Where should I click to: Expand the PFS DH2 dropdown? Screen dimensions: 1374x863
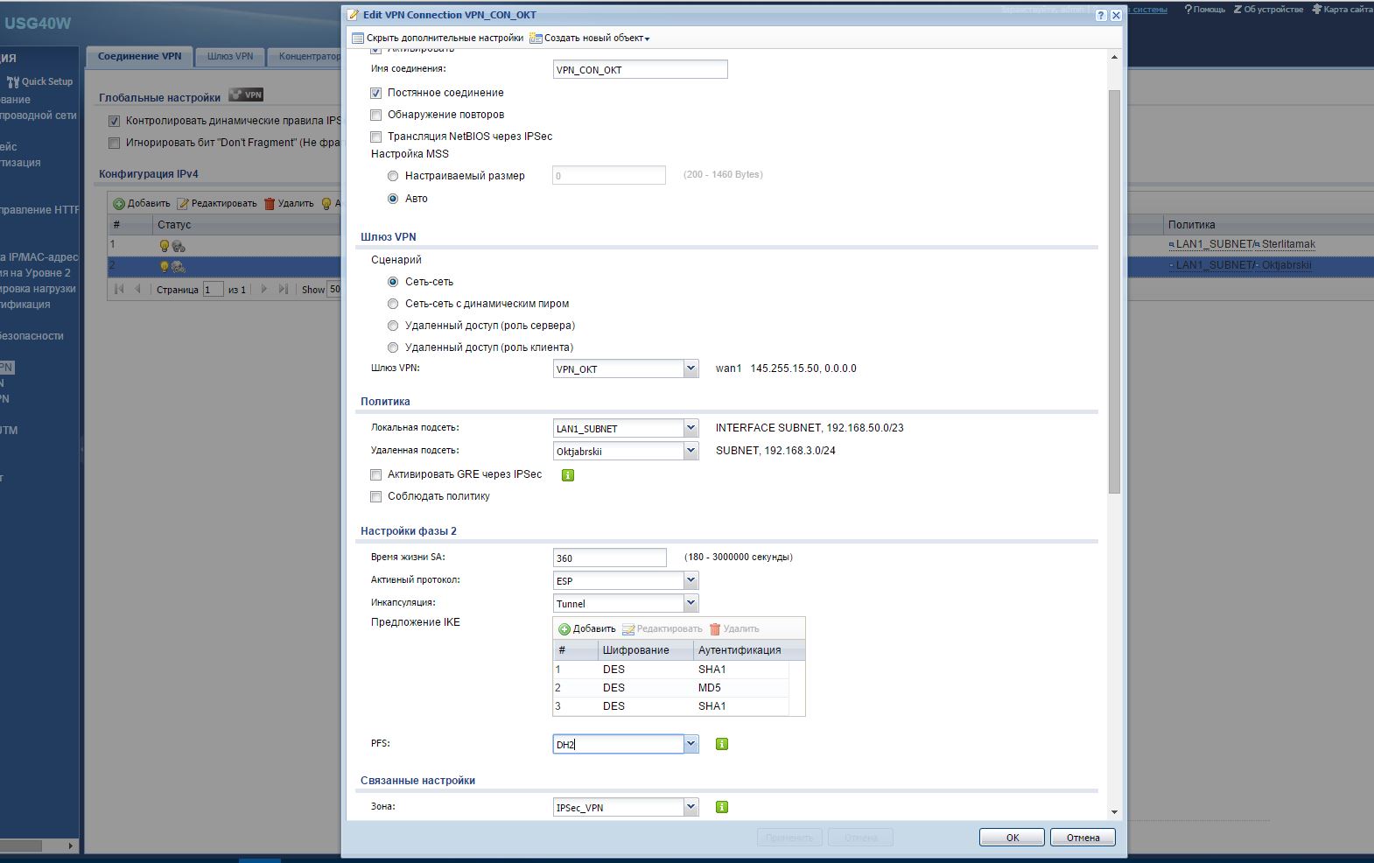click(691, 744)
